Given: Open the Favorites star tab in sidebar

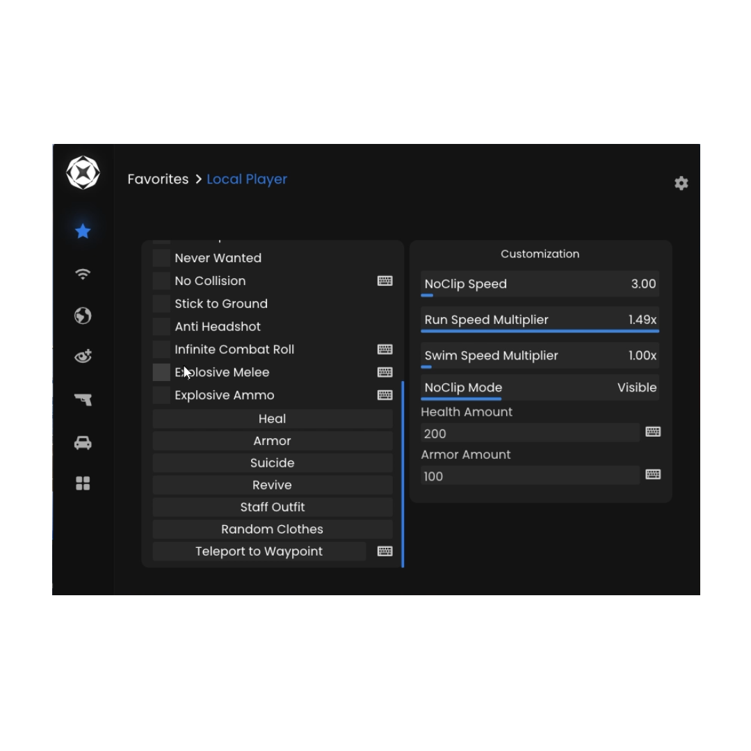Looking at the screenshot, I should [x=83, y=231].
